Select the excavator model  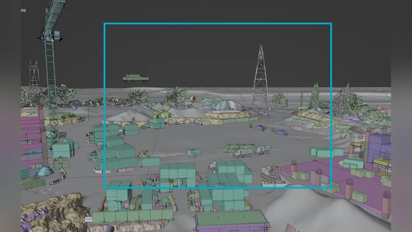[271, 173]
